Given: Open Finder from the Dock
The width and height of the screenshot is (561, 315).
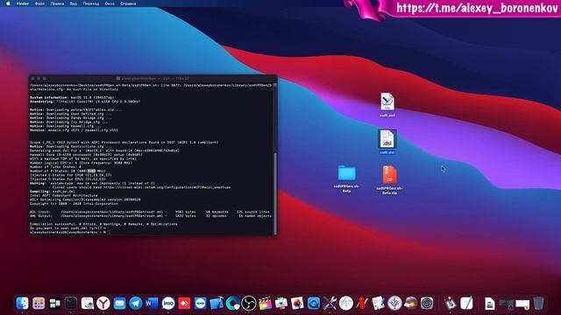Looking at the screenshot, I should click(x=22, y=304).
